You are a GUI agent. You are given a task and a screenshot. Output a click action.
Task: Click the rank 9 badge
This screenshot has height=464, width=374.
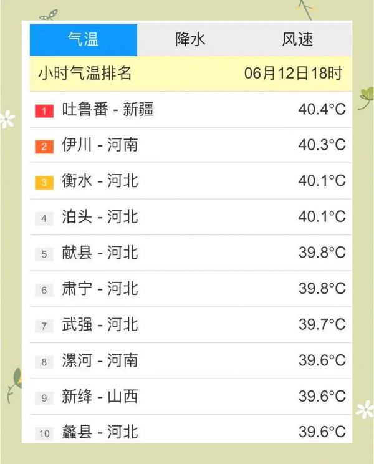pos(44,398)
